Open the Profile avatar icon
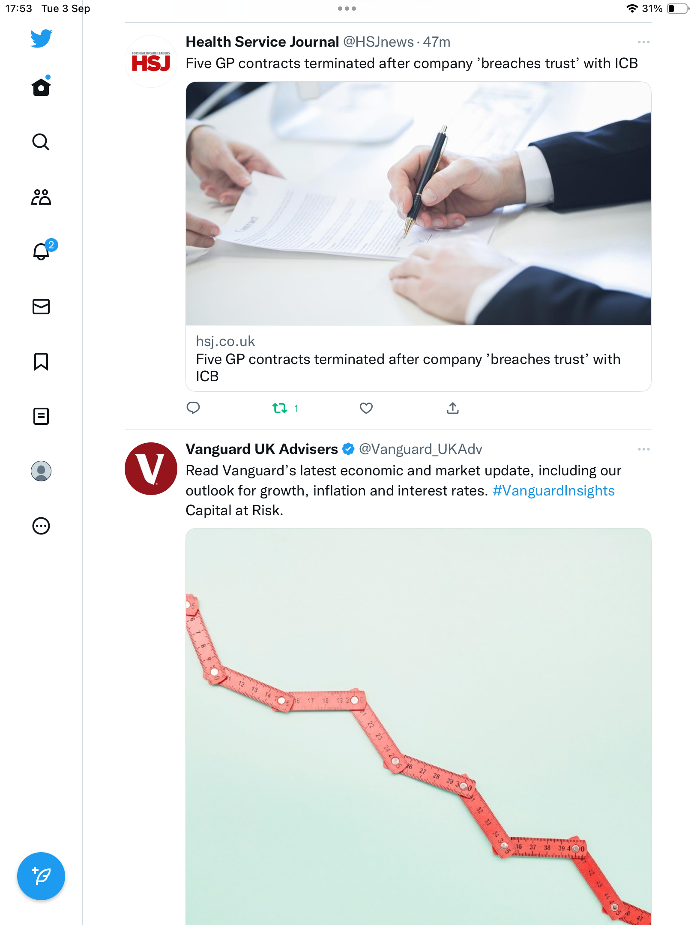694x925 pixels. point(41,471)
